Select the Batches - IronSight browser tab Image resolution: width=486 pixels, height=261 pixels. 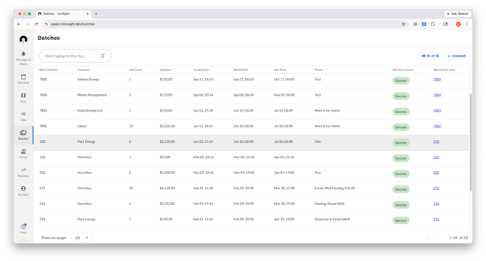pos(63,14)
